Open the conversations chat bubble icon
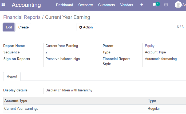The height and width of the screenshot is (114, 186). click(x=155, y=5)
